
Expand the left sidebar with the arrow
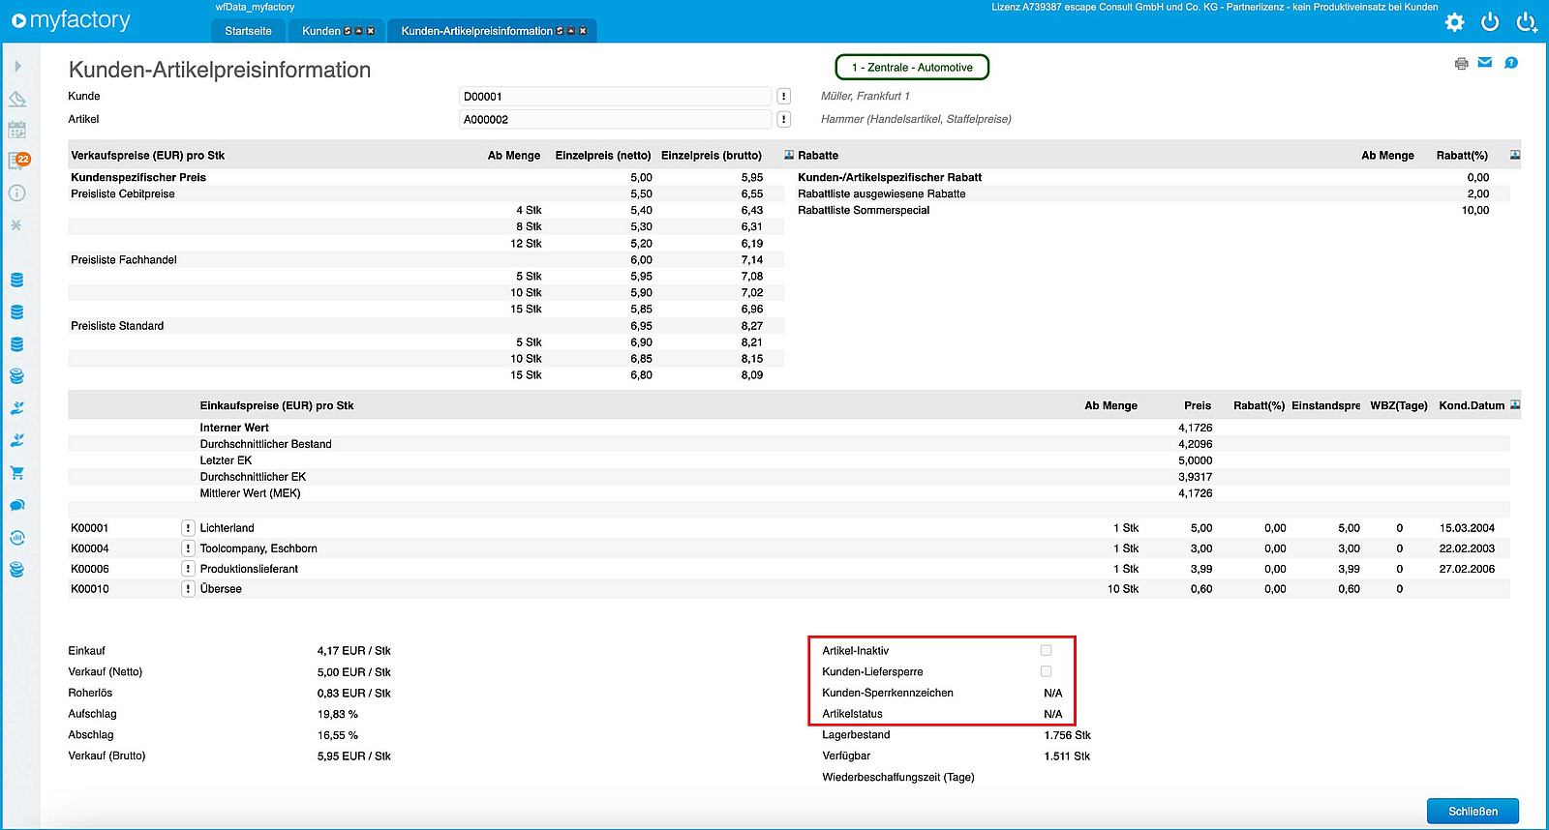coord(17,67)
